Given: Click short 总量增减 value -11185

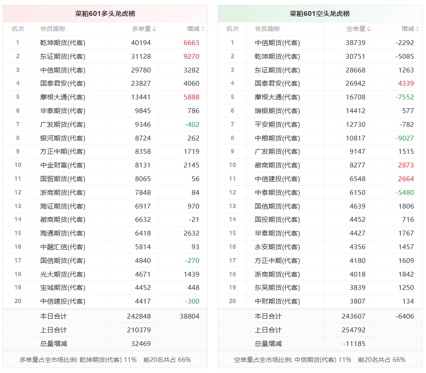Looking at the screenshot, I should click(354, 344).
